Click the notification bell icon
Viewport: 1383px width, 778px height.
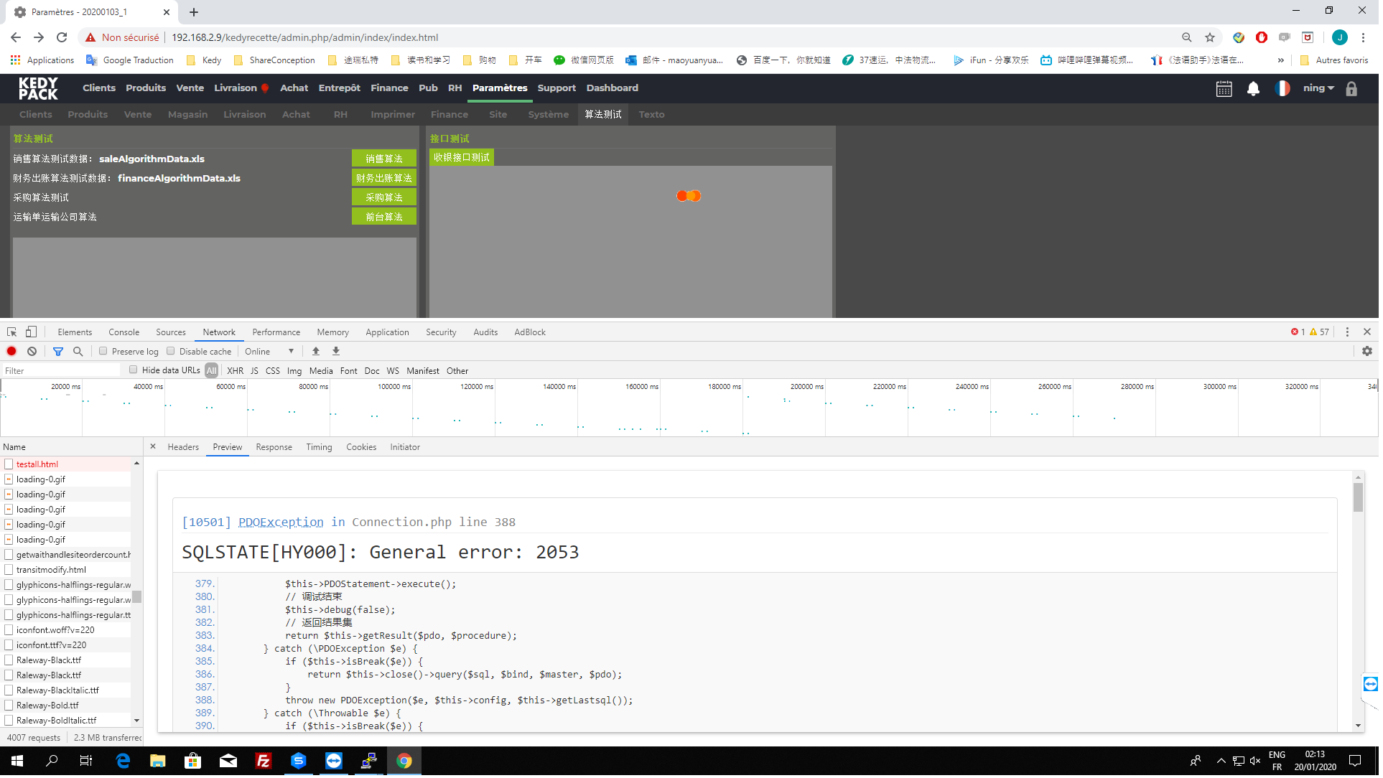pos(1253,88)
